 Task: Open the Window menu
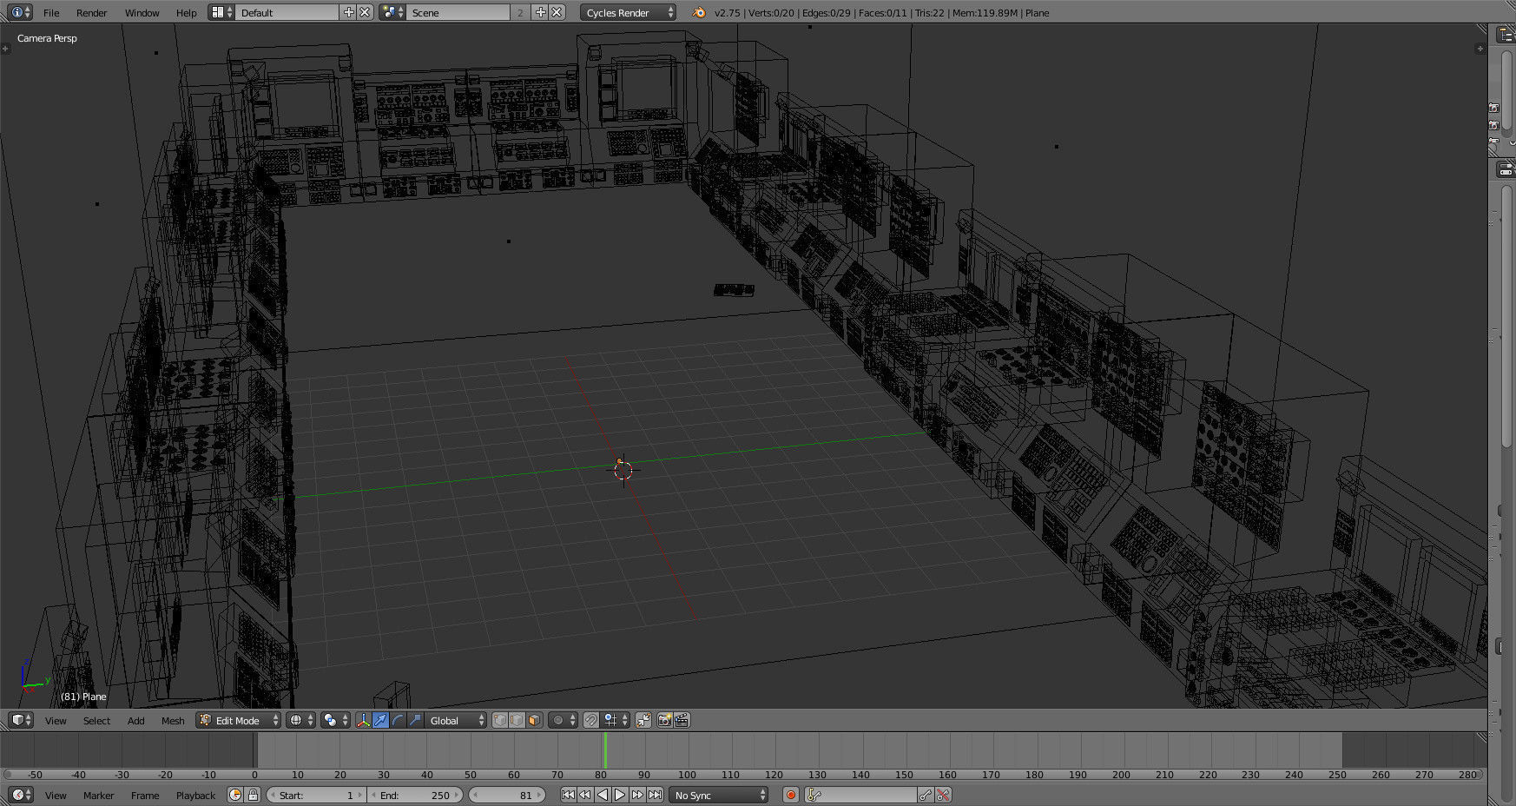[x=142, y=13]
